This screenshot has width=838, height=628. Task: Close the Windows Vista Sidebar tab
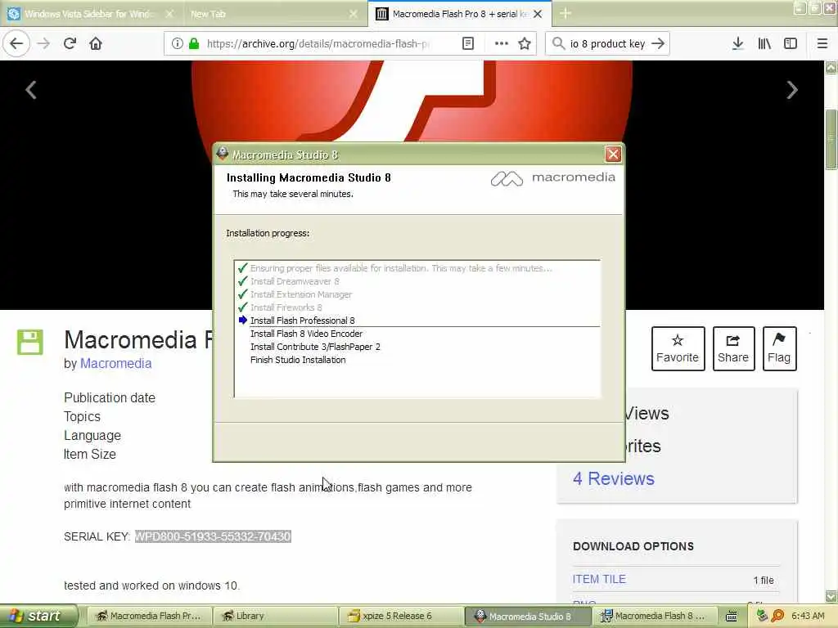tap(169, 14)
